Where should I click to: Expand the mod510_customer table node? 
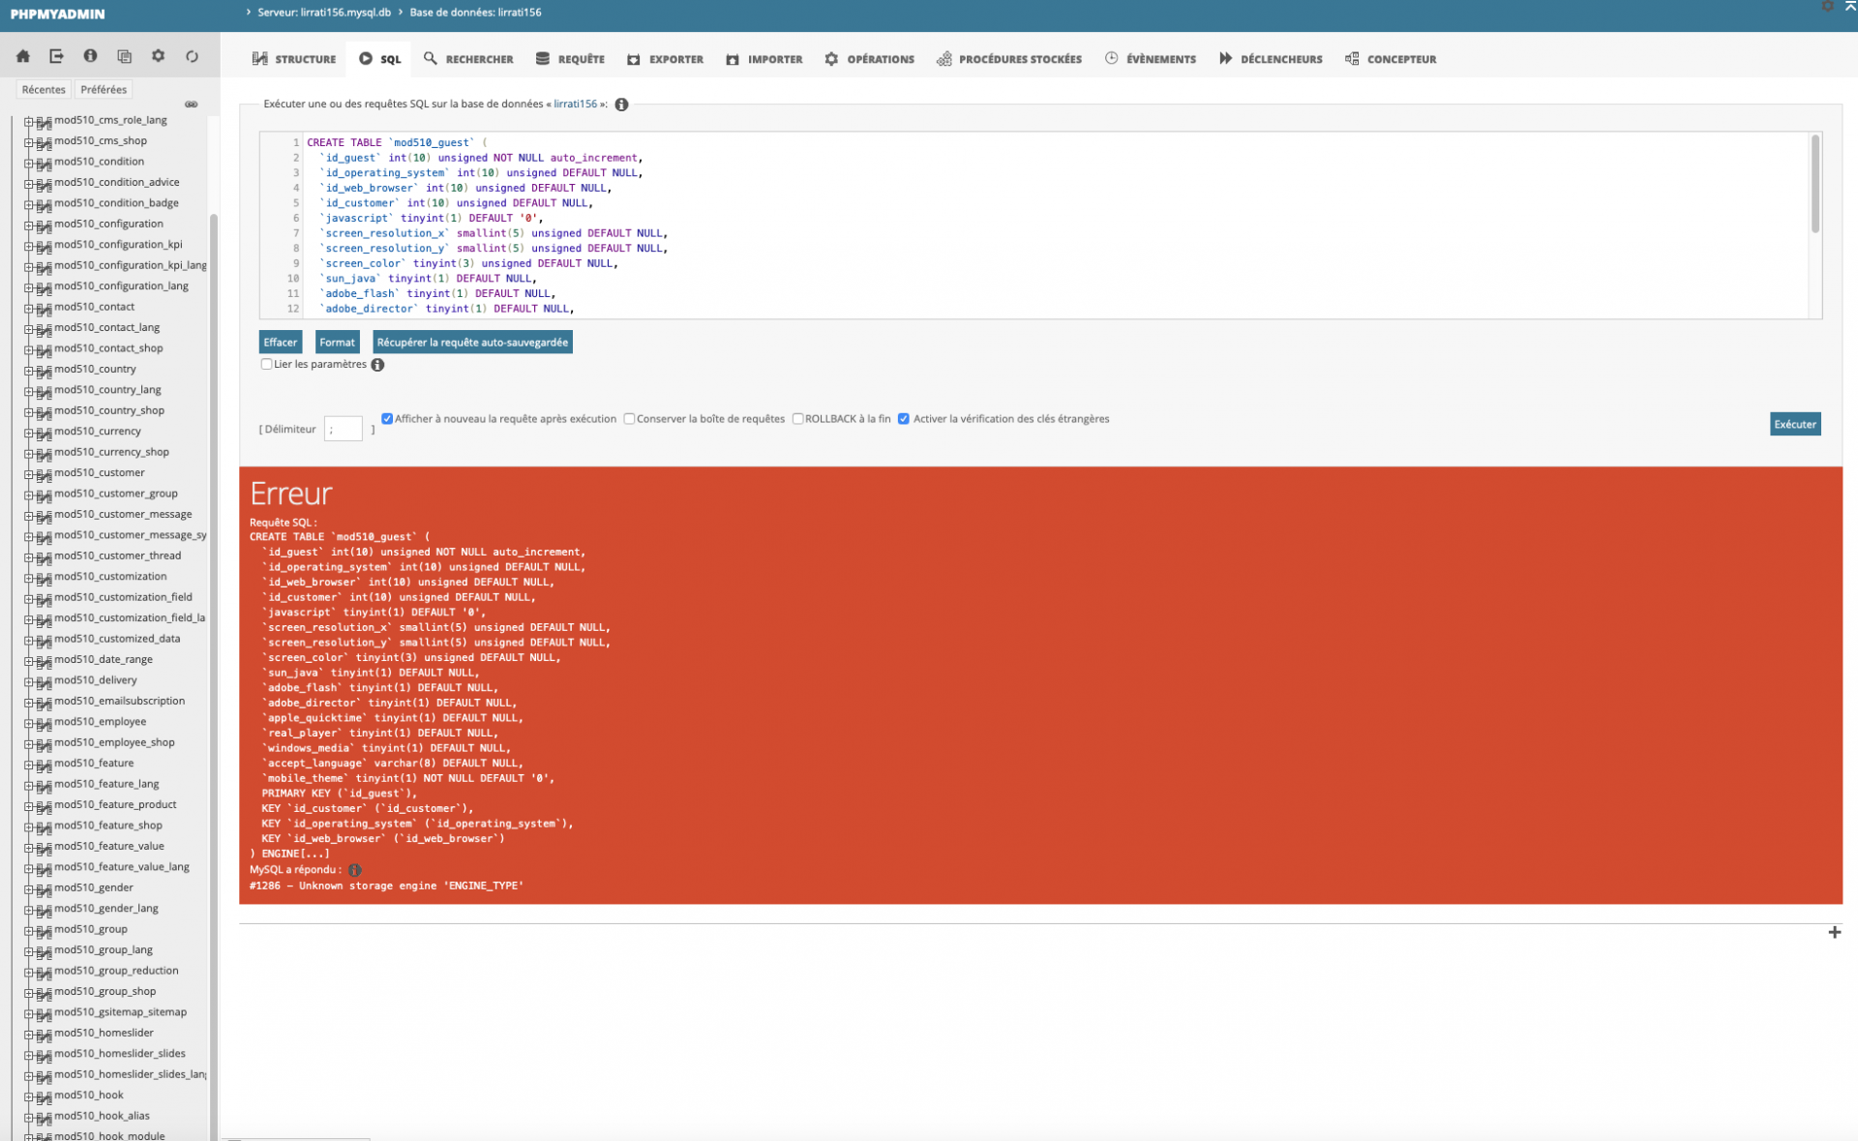[28, 473]
